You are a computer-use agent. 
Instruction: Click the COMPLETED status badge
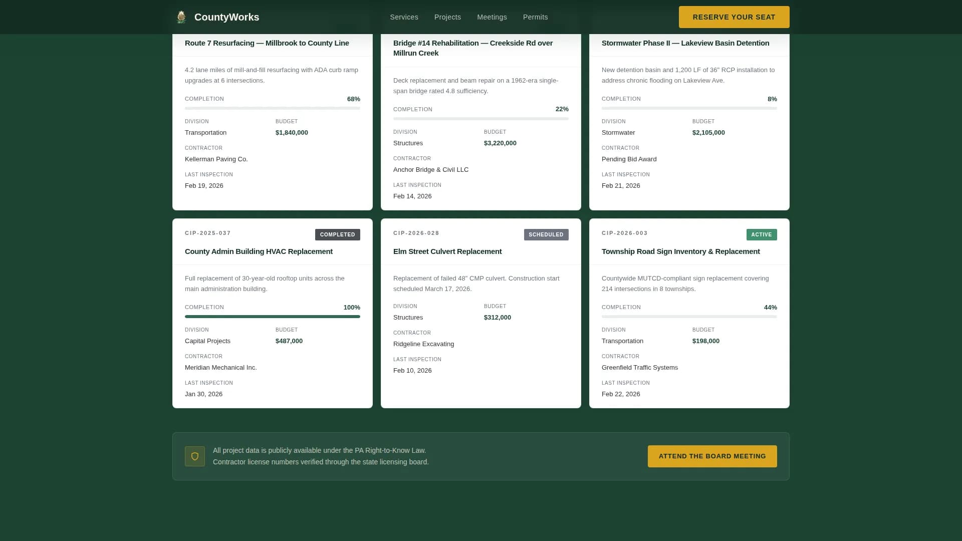coord(337,234)
